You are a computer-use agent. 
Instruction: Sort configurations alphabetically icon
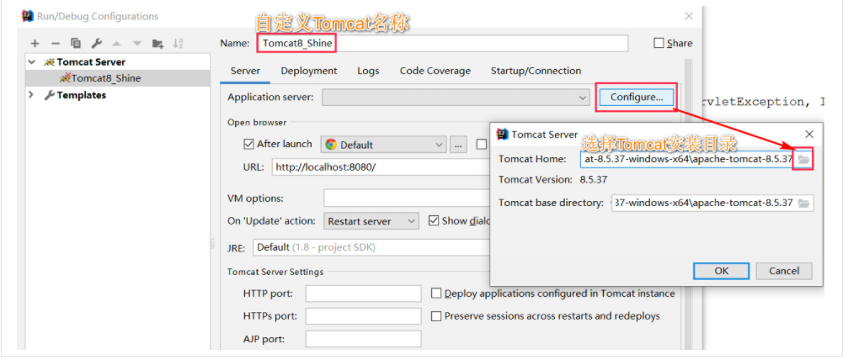pos(179,44)
